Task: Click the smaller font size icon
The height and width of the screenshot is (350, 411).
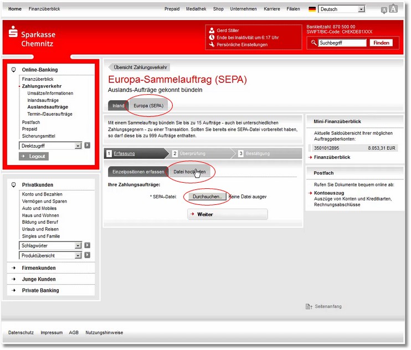Action: (x=384, y=10)
